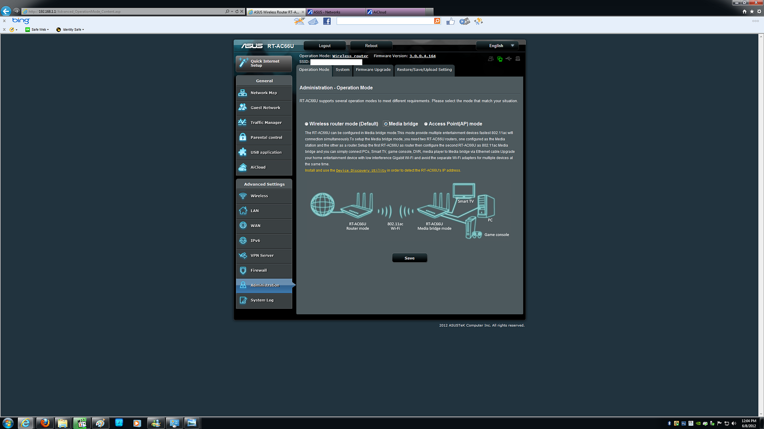Click the Bing bar search field
The width and height of the screenshot is (764, 429).
[x=385, y=21]
